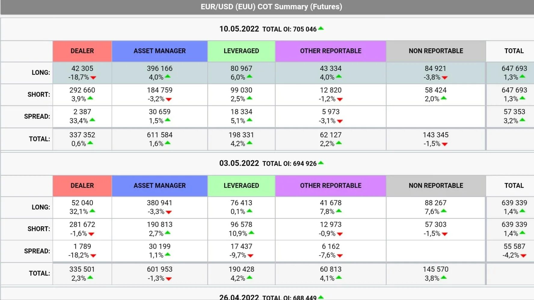Click the green arrow beside TOTAL OI 705 046
The image size is (534, 300).
(x=321, y=29)
